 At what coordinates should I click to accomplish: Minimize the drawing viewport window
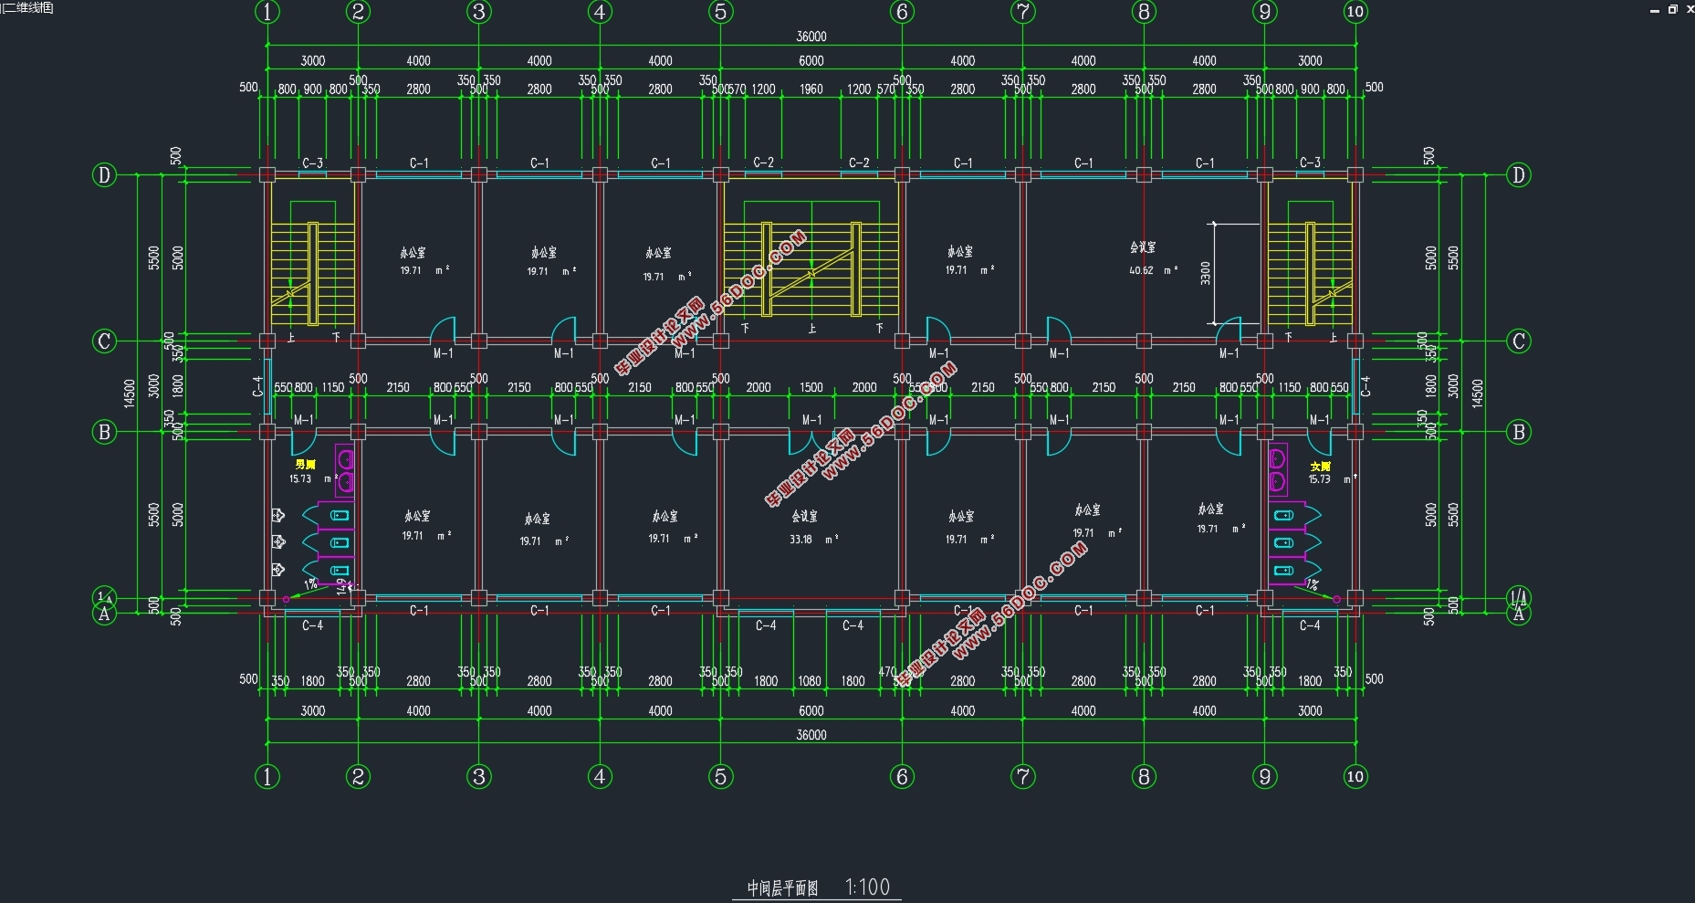(x=1655, y=9)
